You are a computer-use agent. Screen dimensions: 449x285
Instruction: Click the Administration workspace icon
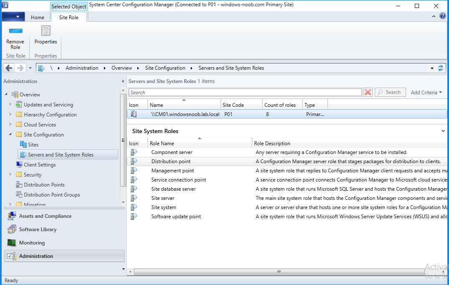coord(12,256)
